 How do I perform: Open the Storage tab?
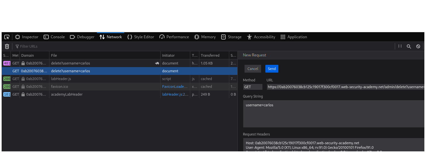231,37
